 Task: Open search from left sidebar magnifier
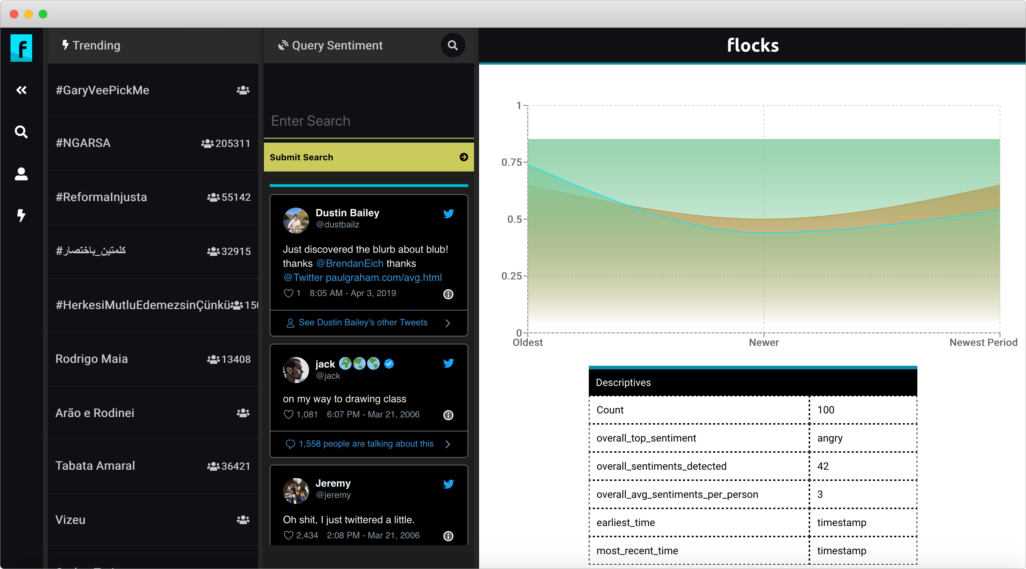21,132
